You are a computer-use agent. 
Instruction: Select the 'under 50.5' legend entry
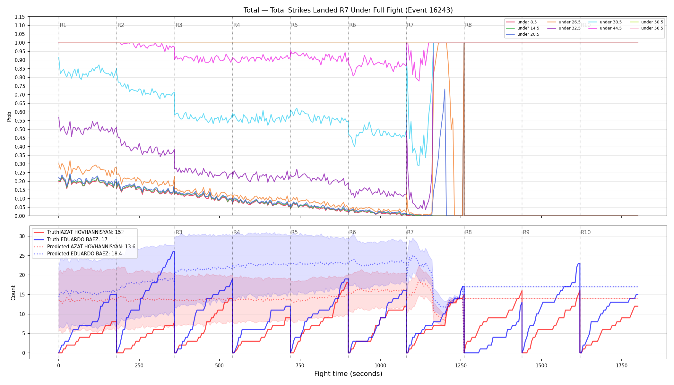pyautogui.click(x=646, y=22)
